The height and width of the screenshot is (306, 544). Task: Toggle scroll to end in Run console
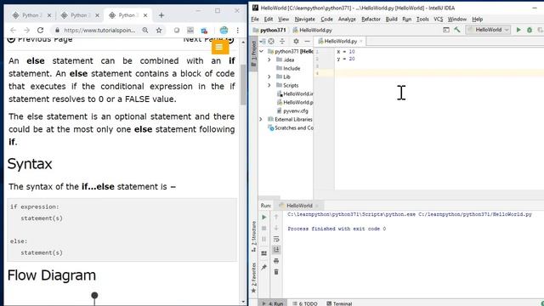coord(276,250)
